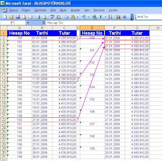
Task: Create a new blank workbook
Action: (x=5, y=17)
